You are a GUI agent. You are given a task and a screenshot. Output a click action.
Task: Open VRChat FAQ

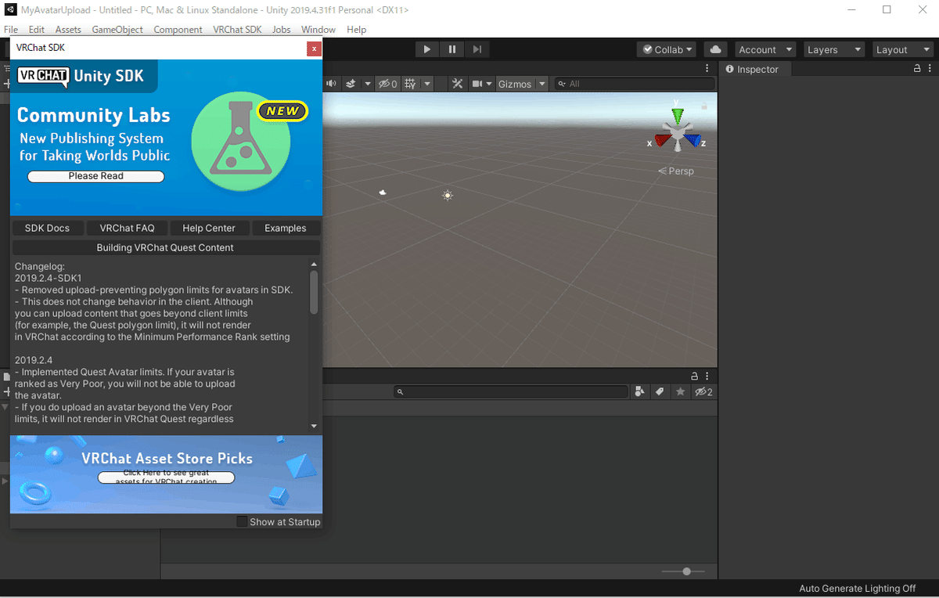(x=127, y=228)
